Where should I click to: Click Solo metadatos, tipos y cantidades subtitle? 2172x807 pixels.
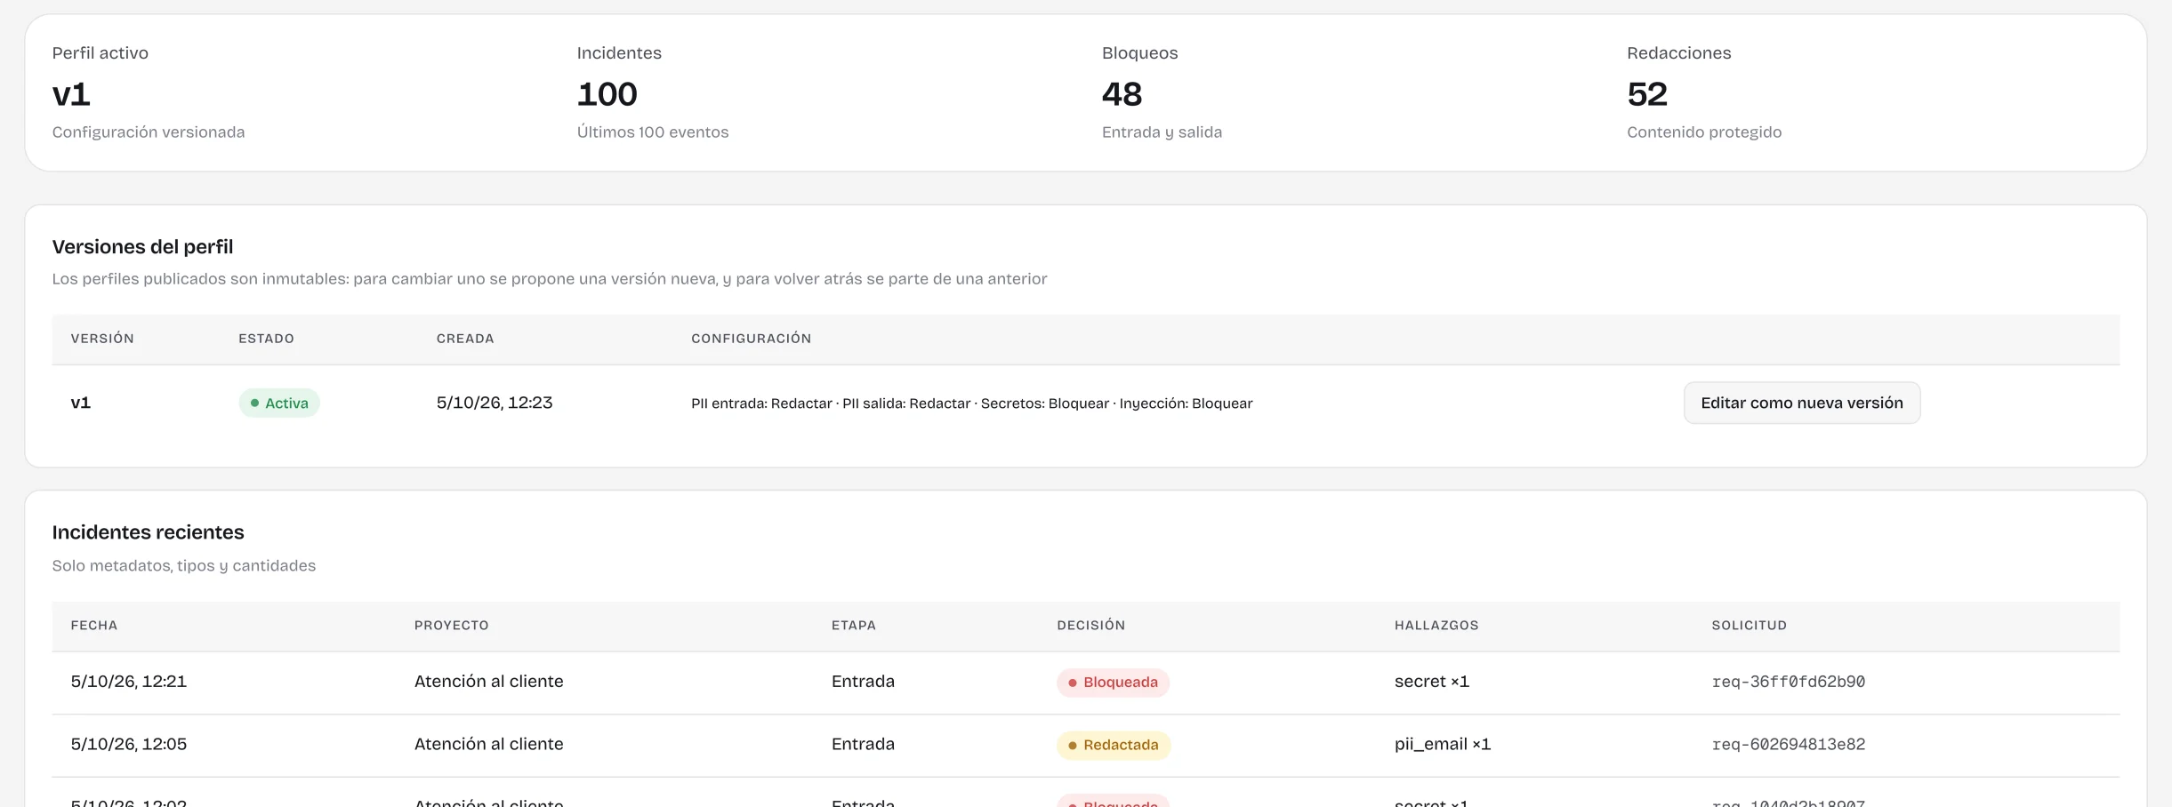[184, 566]
